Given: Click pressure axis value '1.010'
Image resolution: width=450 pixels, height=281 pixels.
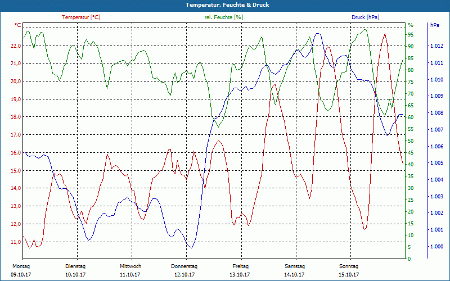Looking at the screenshot, I should (437, 79).
